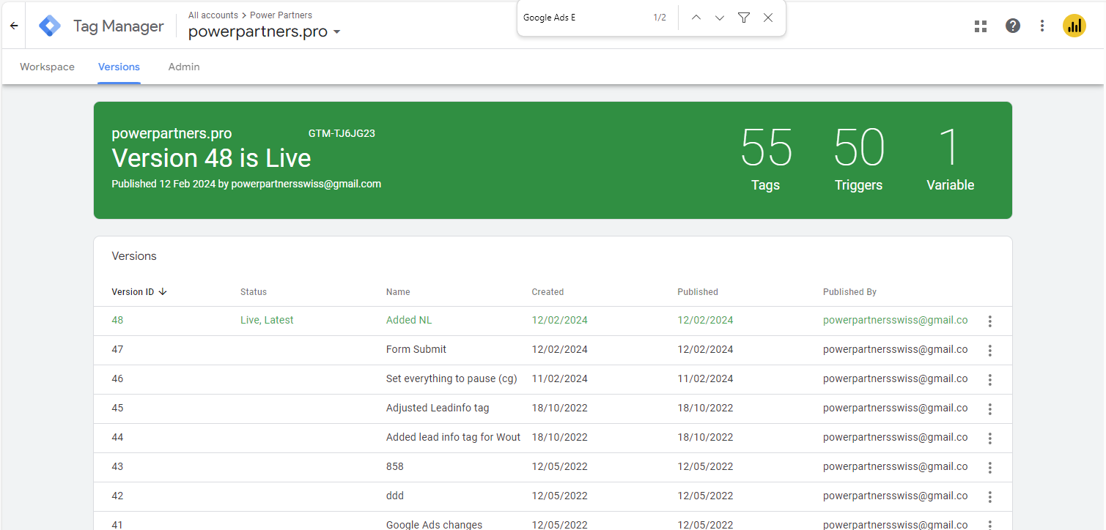
Task: Click the yellow account avatar
Action: tap(1074, 26)
